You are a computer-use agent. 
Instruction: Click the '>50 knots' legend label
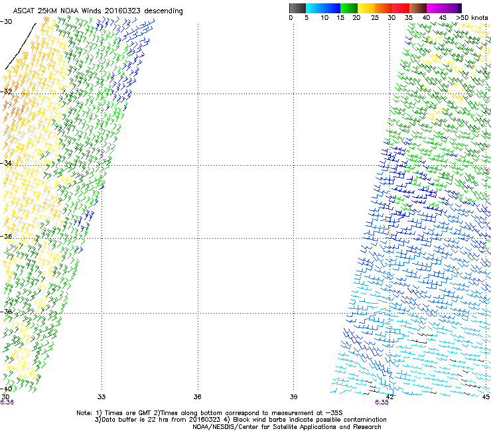[472, 18]
